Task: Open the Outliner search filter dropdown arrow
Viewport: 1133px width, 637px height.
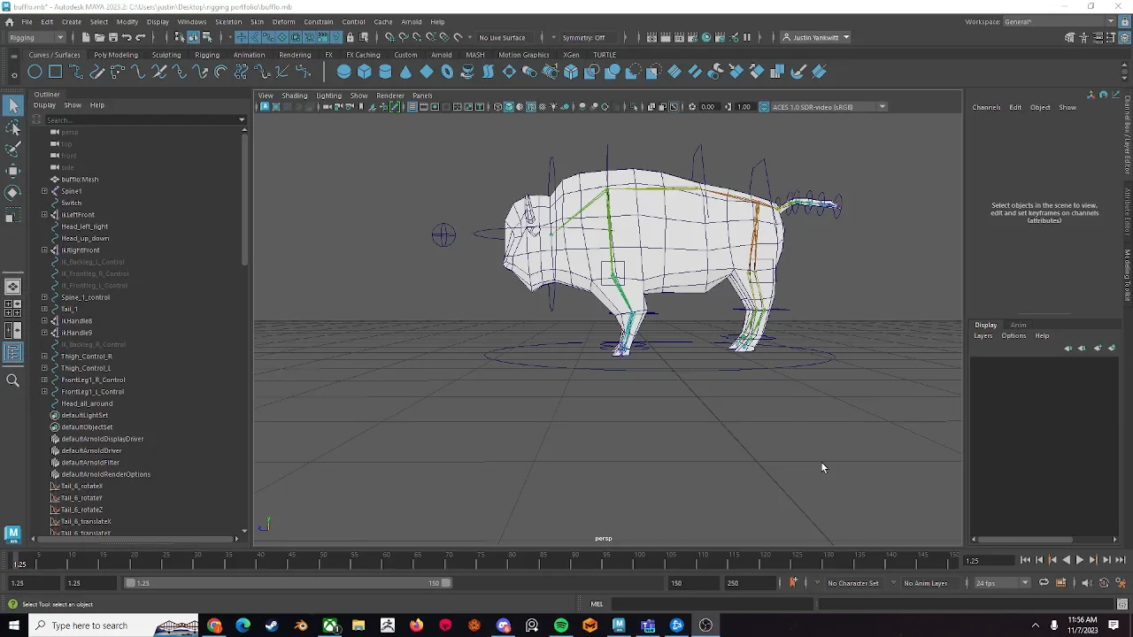Action: 242,119
